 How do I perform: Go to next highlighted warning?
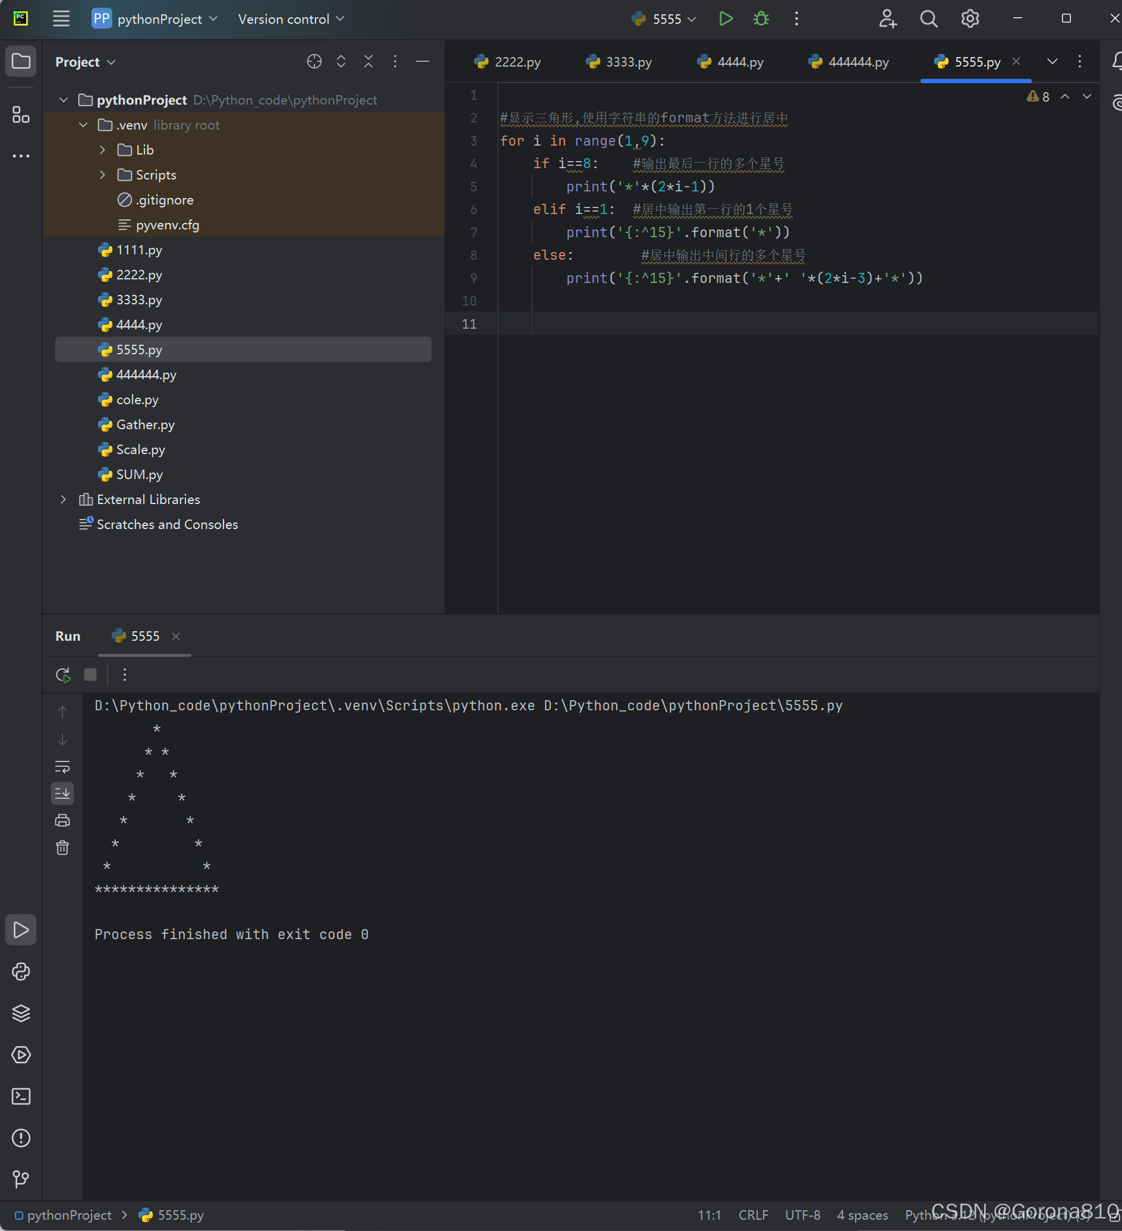(1086, 96)
